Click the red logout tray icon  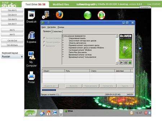[146, 113]
